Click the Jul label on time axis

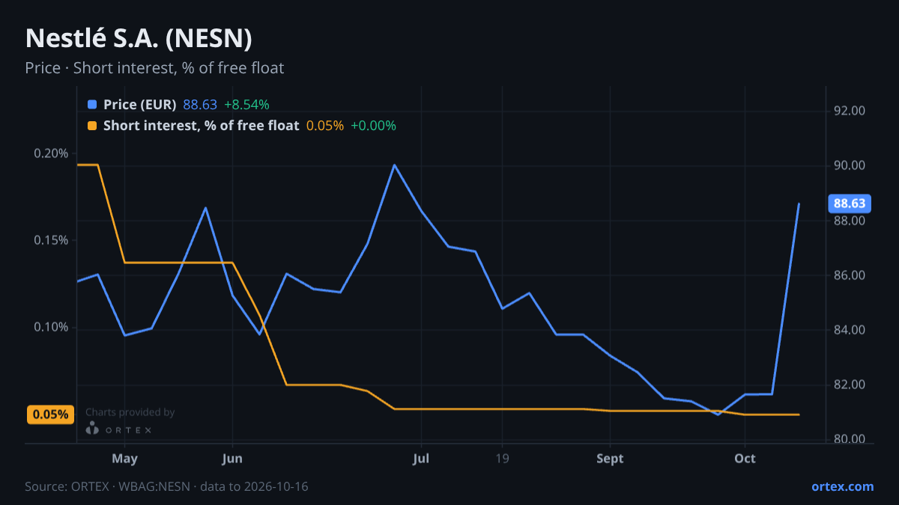coord(421,459)
